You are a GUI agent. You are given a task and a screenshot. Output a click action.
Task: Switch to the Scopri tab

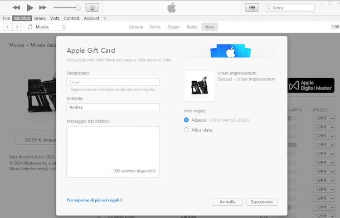174,27
